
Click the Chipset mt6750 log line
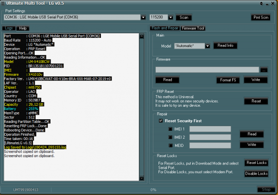pyautogui.click(x=23, y=87)
